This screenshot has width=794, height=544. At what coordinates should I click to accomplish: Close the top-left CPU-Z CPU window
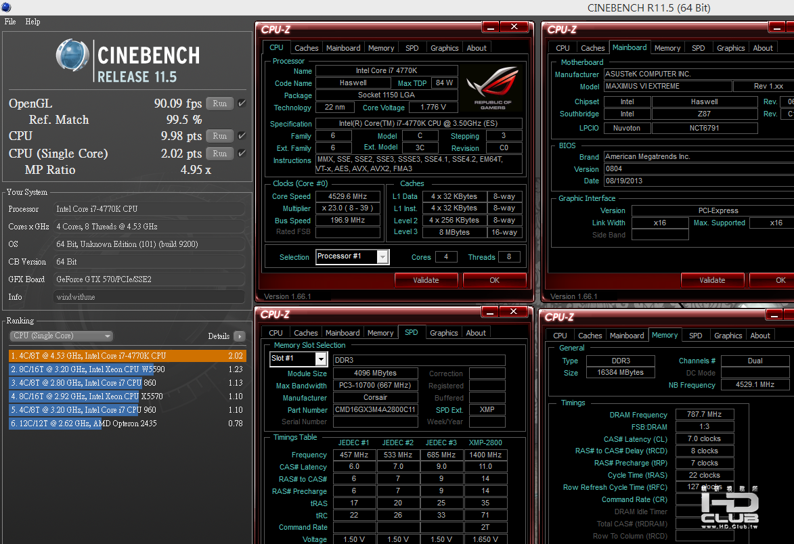pyautogui.click(x=514, y=27)
